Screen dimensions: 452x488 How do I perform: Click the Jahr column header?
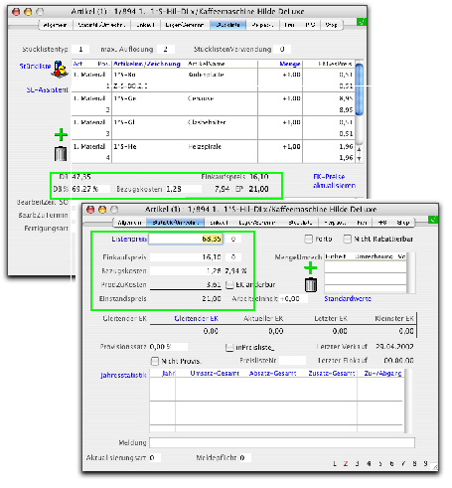[168, 373]
